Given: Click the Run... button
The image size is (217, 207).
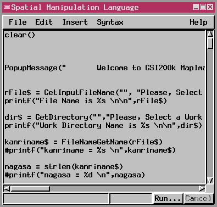Looking at the screenshot, I should tap(168, 198).
